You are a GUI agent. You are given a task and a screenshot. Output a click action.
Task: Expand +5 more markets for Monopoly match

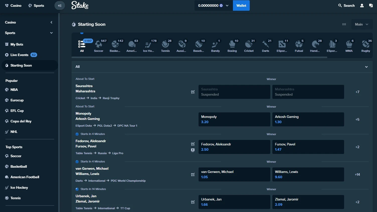coord(357,119)
